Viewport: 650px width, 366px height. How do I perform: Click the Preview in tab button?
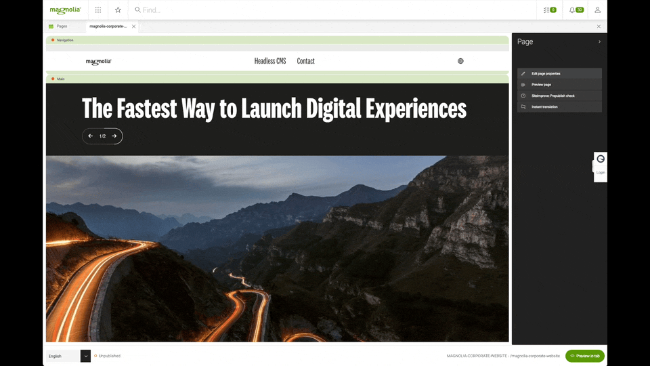pyautogui.click(x=584, y=356)
